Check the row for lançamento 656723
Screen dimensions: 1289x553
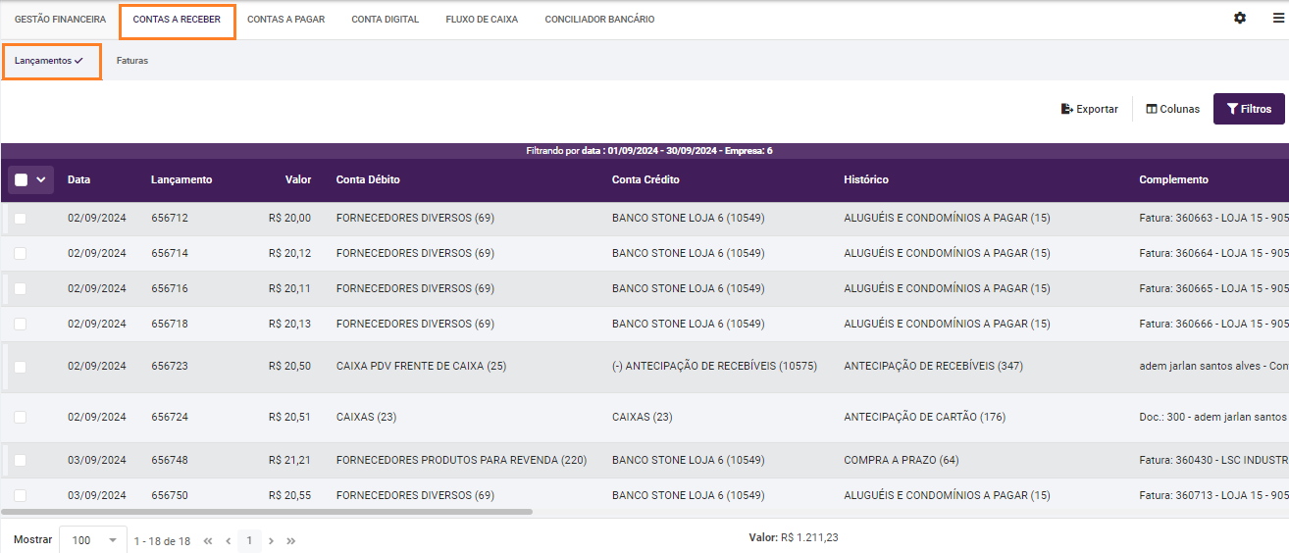tap(21, 367)
